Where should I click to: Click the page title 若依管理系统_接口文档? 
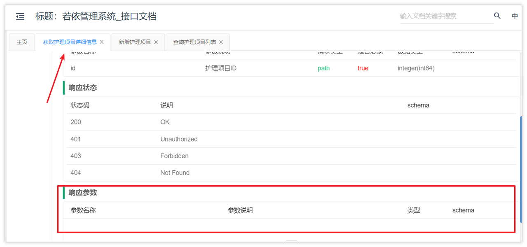(109, 16)
